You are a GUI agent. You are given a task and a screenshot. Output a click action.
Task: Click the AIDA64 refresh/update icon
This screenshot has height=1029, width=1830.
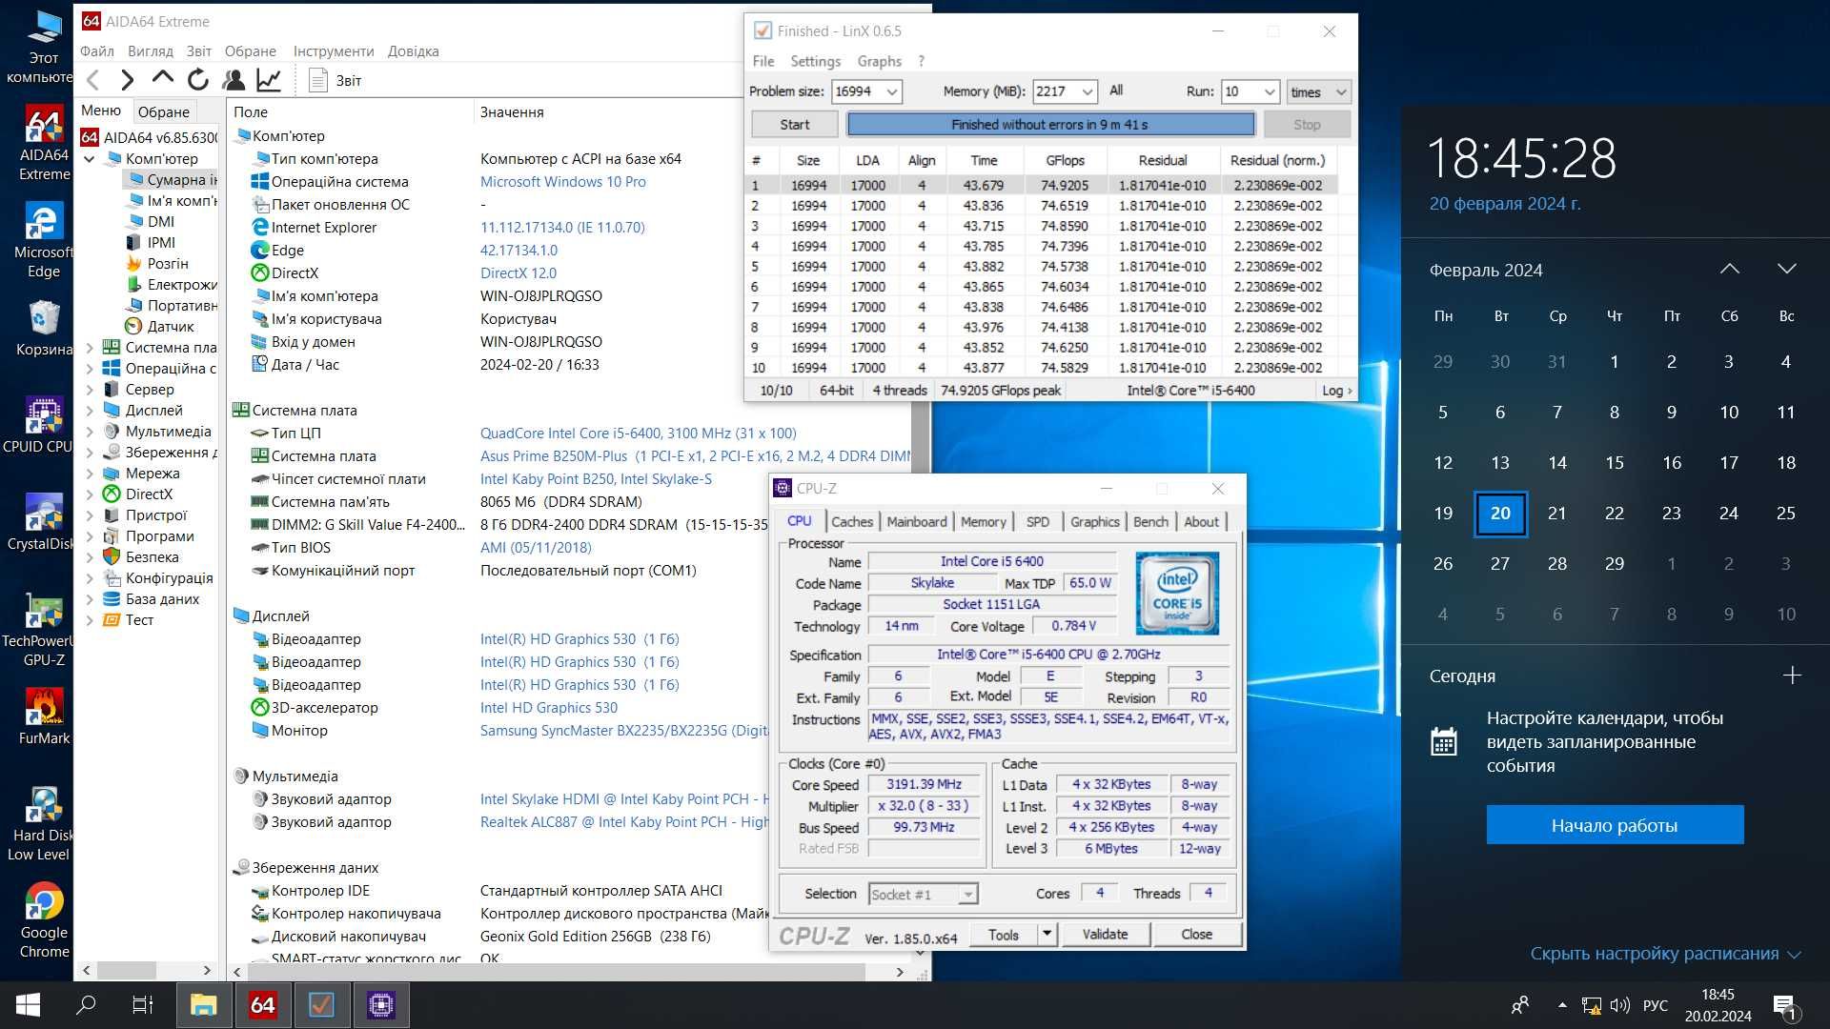[196, 79]
